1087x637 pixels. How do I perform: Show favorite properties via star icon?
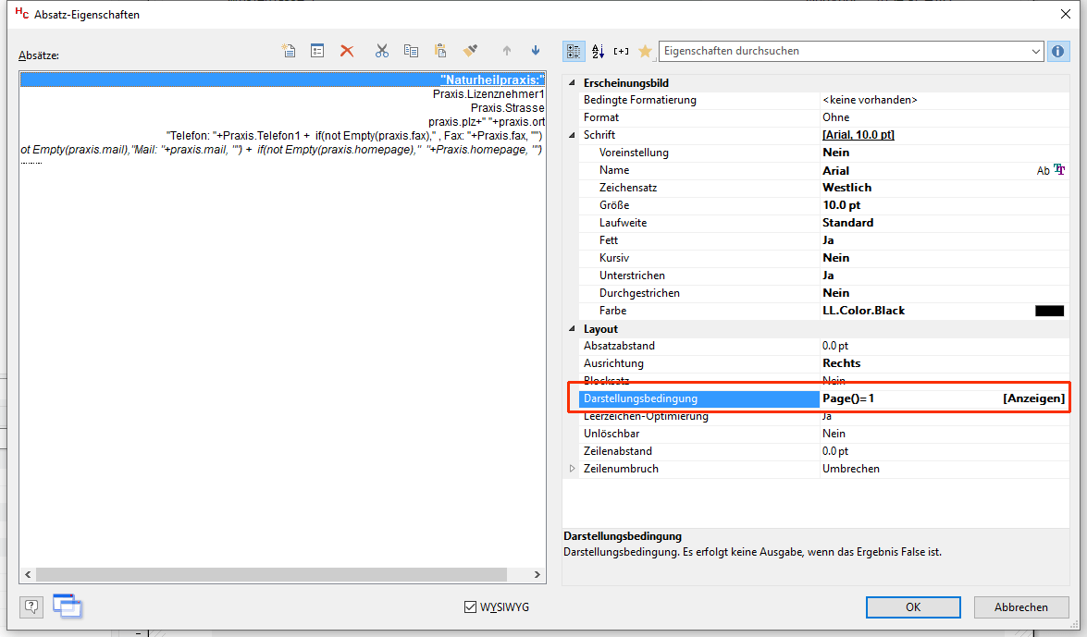pos(645,52)
